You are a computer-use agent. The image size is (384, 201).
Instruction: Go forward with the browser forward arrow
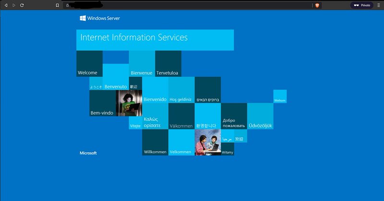tap(14, 5)
